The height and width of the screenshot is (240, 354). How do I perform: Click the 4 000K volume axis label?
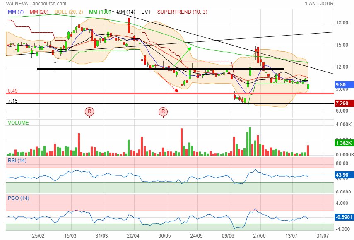(344, 125)
